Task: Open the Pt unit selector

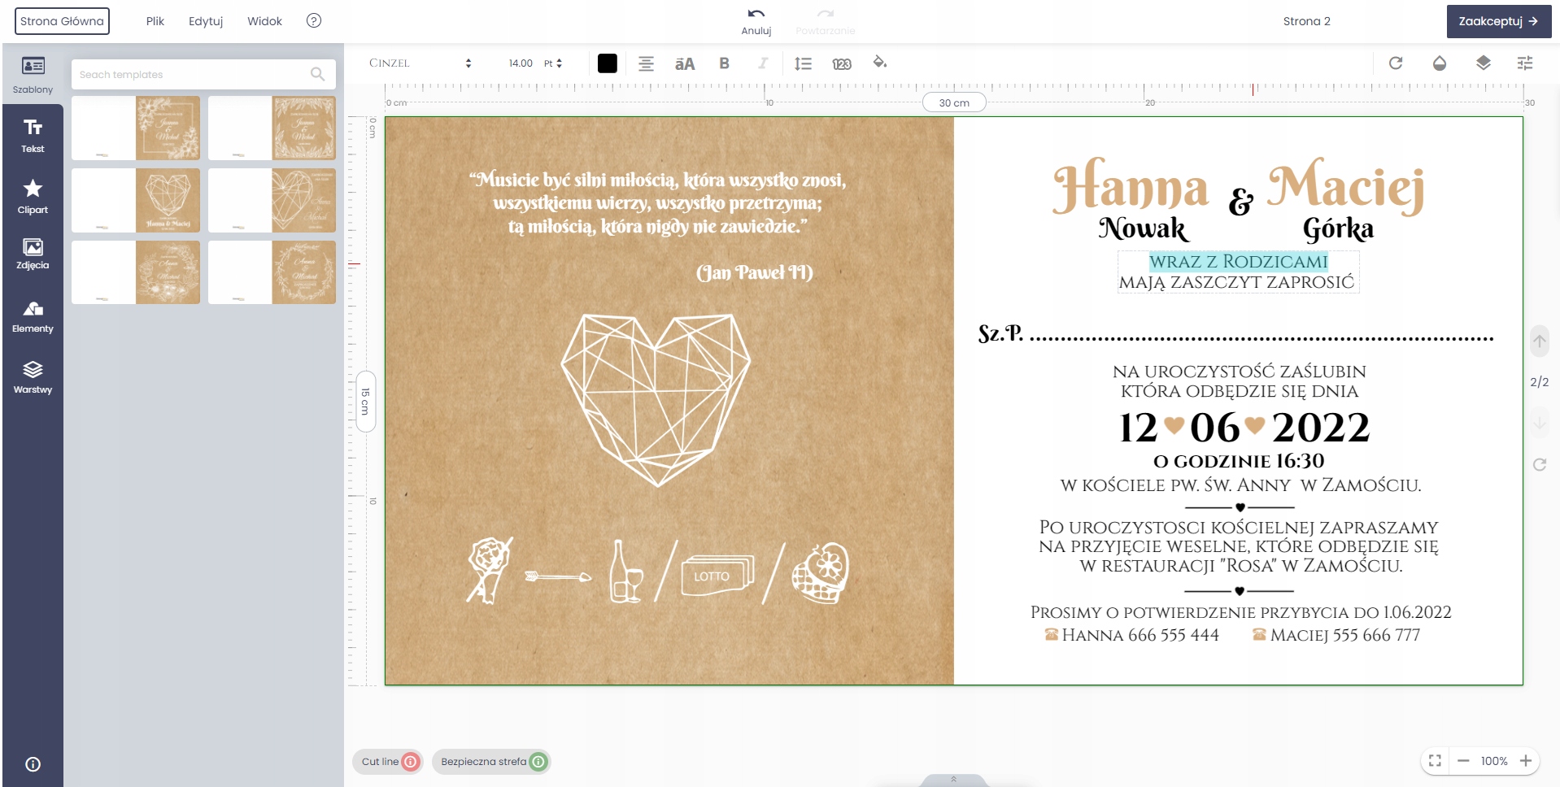Action: (553, 63)
